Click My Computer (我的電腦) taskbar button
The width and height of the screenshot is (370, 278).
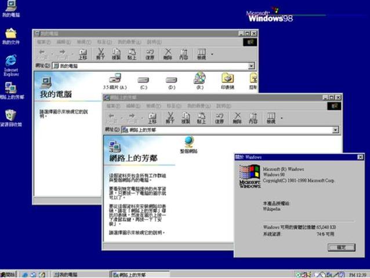[80, 275]
